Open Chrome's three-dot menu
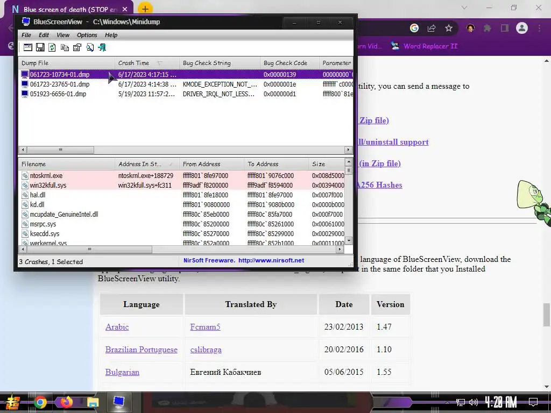Screen dimensions: 551x413 click(x=539, y=28)
